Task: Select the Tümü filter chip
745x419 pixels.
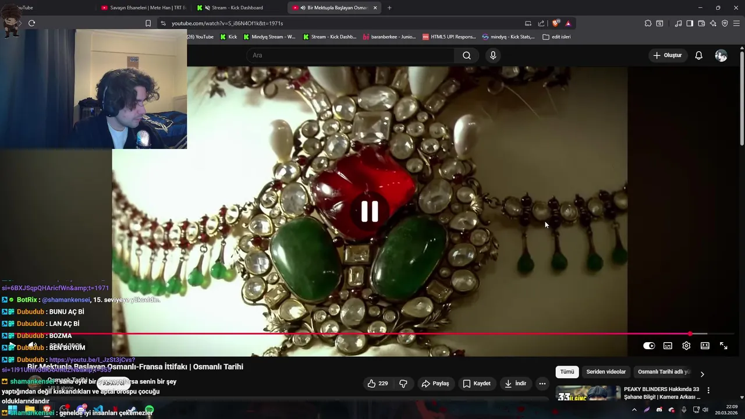Action: click(567, 372)
